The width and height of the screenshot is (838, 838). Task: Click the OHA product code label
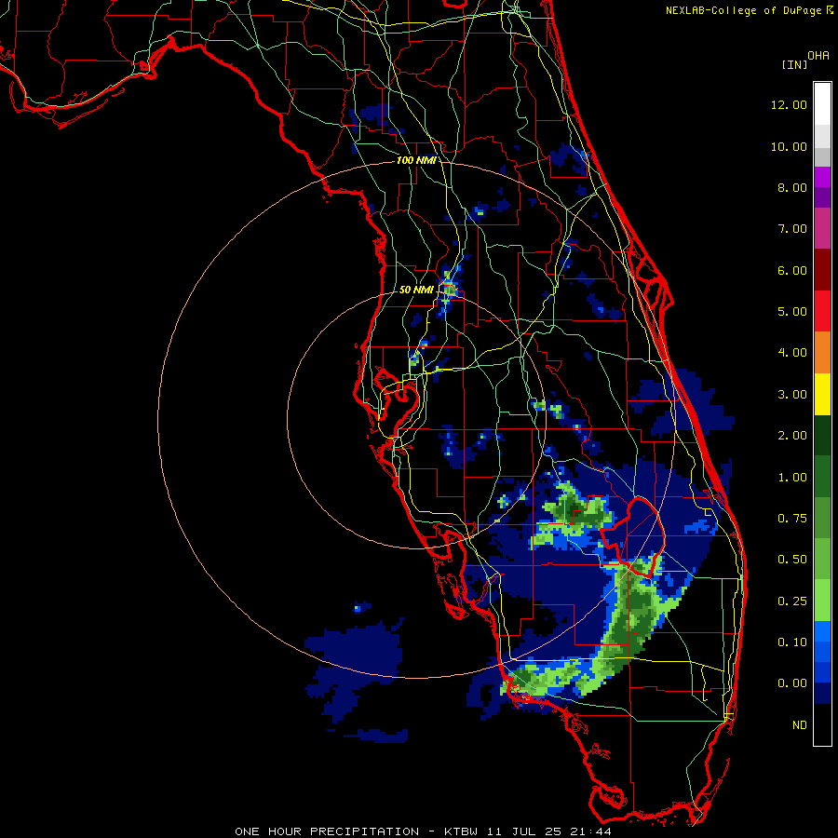[x=818, y=56]
